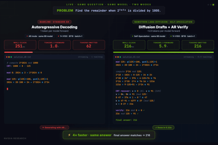Click the green TOKENS / FORWARD 5.9 card

click(x=163, y=45)
